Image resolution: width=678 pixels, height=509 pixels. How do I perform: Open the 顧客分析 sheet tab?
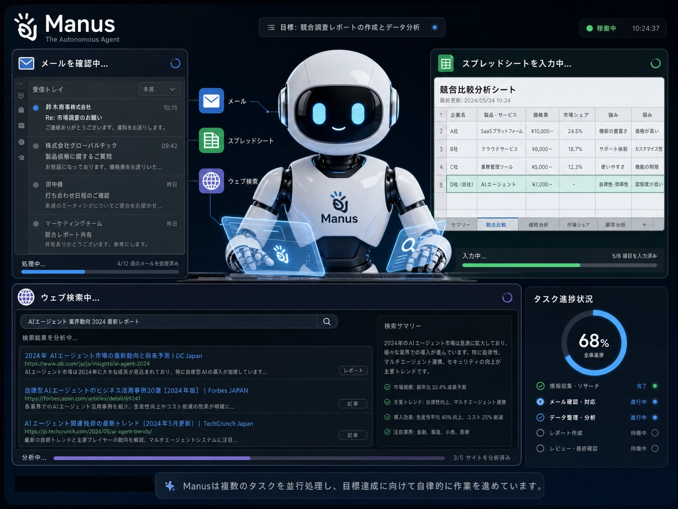tap(615, 225)
